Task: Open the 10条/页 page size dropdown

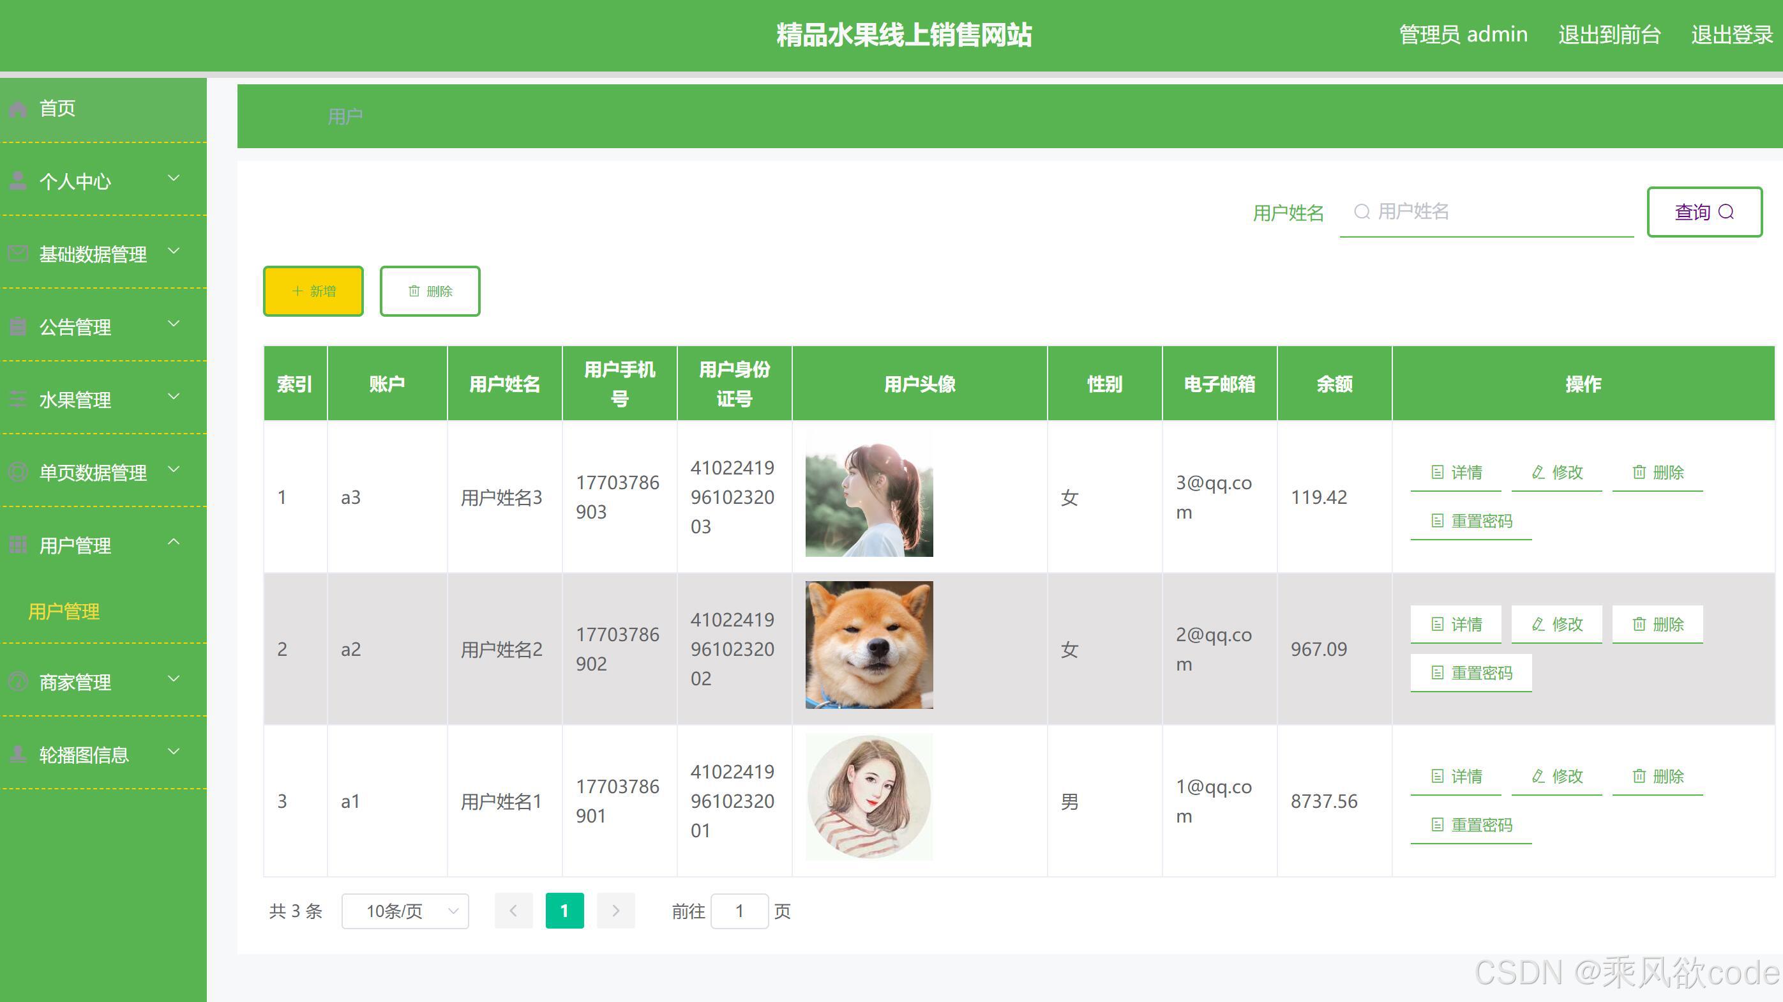Action: coord(405,911)
